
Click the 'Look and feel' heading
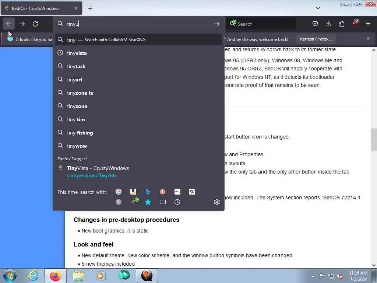(x=94, y=245)
